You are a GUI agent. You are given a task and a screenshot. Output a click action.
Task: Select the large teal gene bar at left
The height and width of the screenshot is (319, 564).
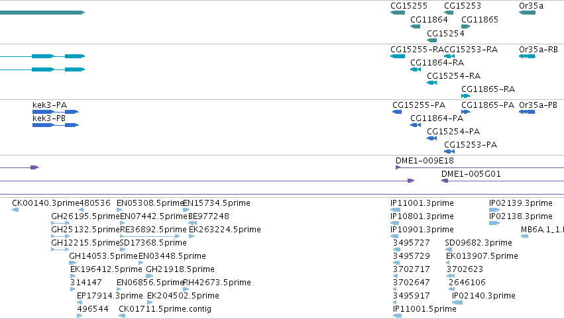pos(42,13)
